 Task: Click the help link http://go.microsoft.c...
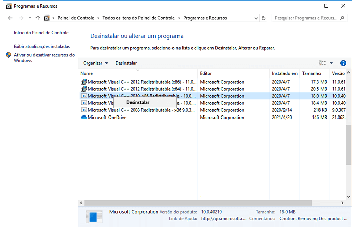224,219
